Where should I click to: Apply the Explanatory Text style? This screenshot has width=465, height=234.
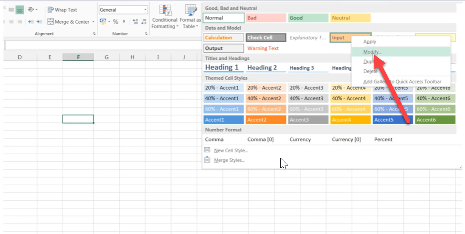pos(308,38)
